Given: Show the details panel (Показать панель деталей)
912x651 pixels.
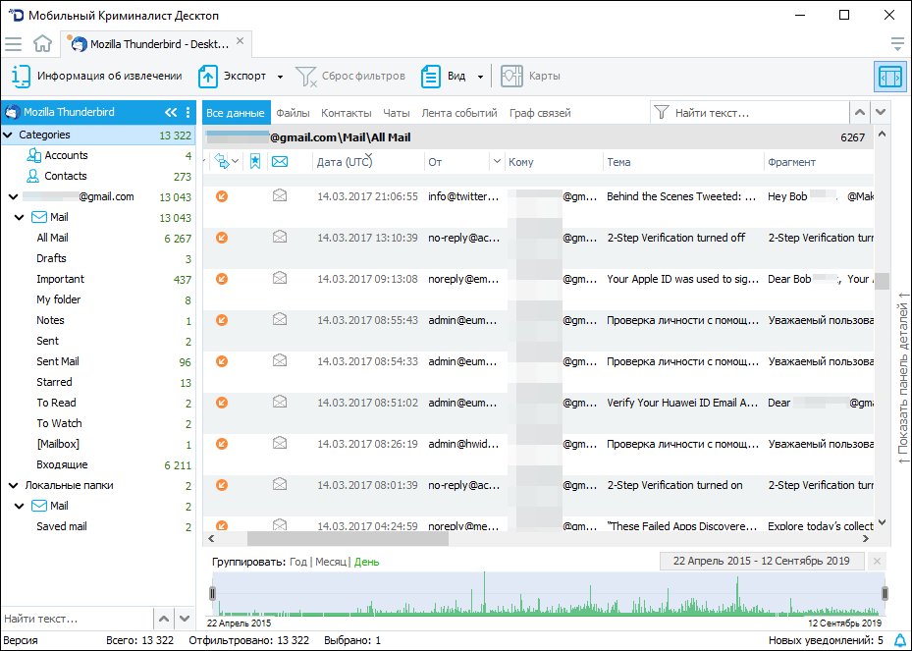Looking at the screenshot, I should click(903, 378).
